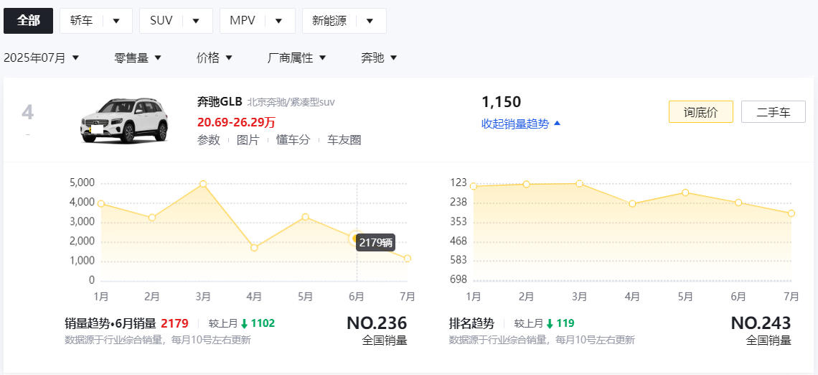This screenshot has height=375, width=818.
Task: Click the NO.236 ranking text
Action: click(x=377, y=323)
